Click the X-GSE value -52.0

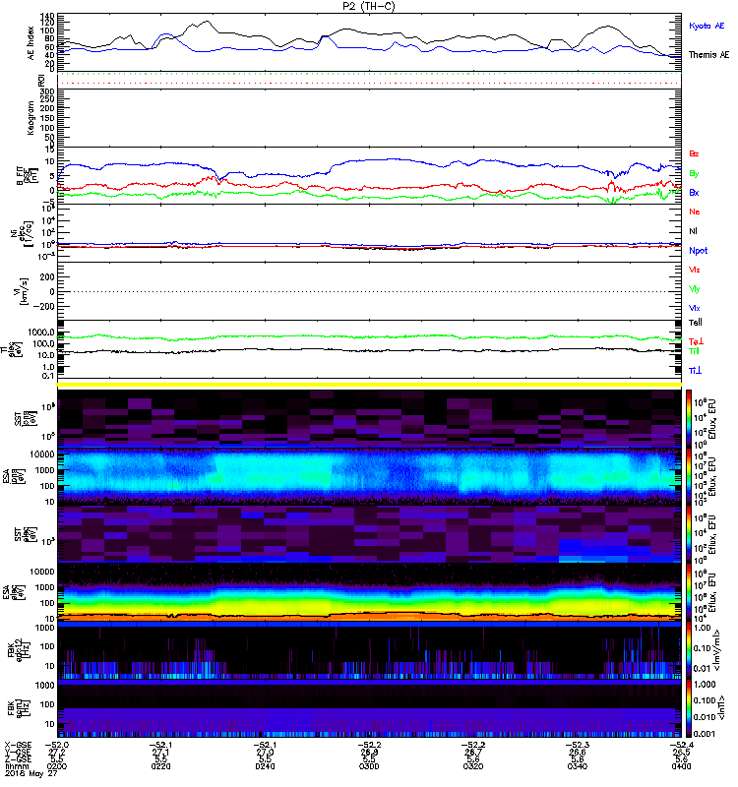pos(57,745)
